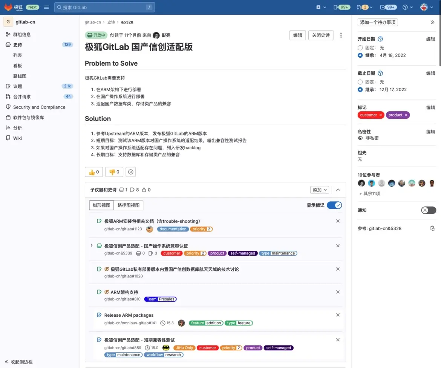
Task: Show help for 开始日期
Action: pyautogui.click(x=380, y=39)
